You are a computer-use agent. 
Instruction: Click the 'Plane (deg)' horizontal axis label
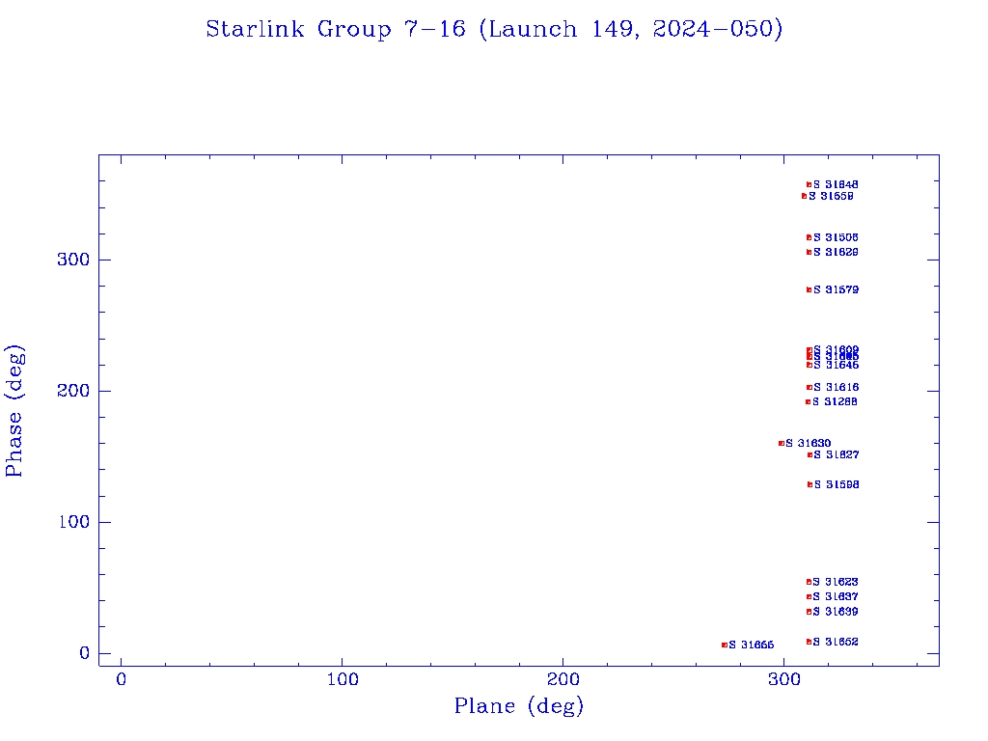[x=519, y=706]
